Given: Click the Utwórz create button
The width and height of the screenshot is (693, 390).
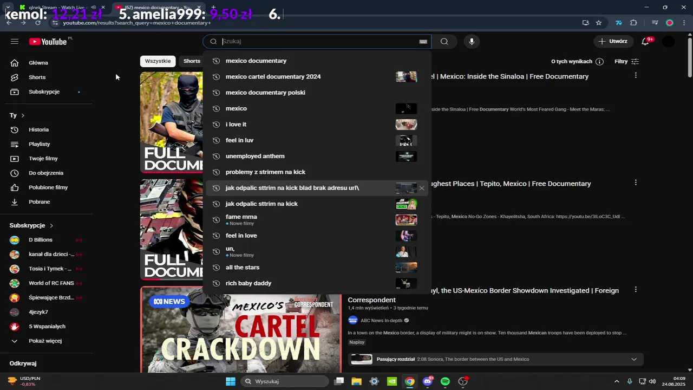Looking at the screenshot, I should coord(613,42).
